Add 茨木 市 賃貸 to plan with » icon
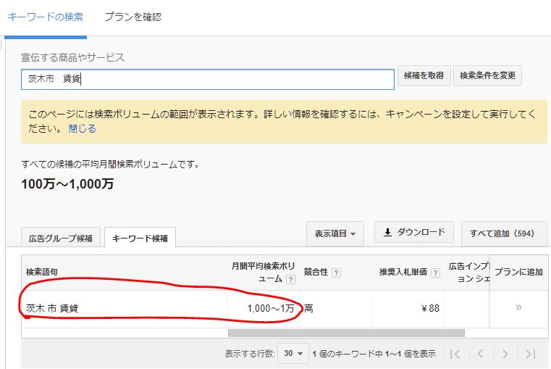 coord(518,307)
